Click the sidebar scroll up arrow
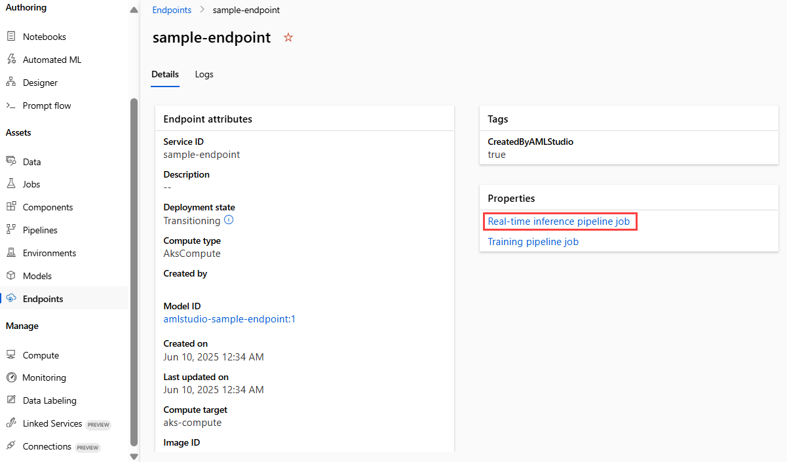The image size is (787, 462). [x=134, y=10]
